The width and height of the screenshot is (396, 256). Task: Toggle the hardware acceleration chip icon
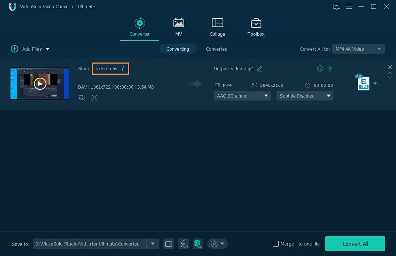point(198,244)
